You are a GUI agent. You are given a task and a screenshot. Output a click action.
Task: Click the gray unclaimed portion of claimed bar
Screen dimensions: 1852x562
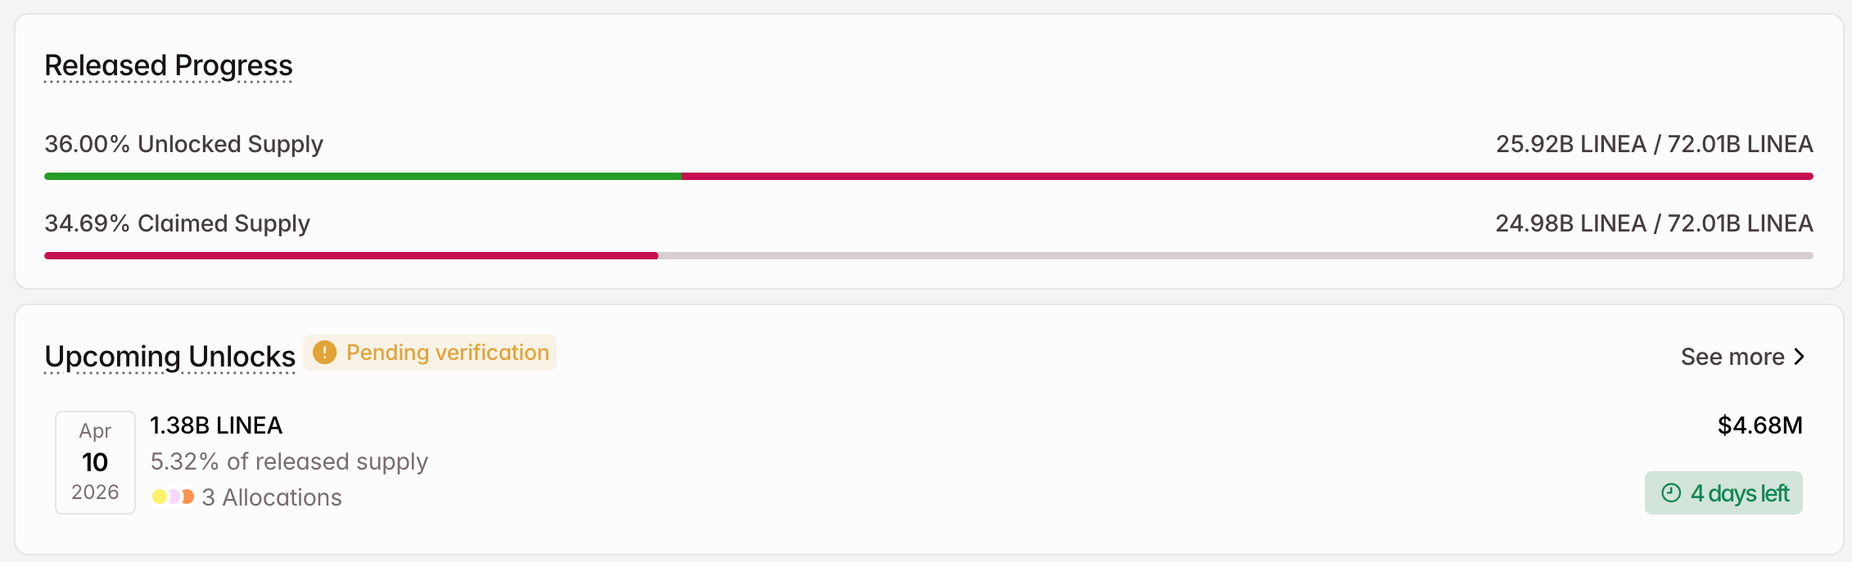point(1235,255)
